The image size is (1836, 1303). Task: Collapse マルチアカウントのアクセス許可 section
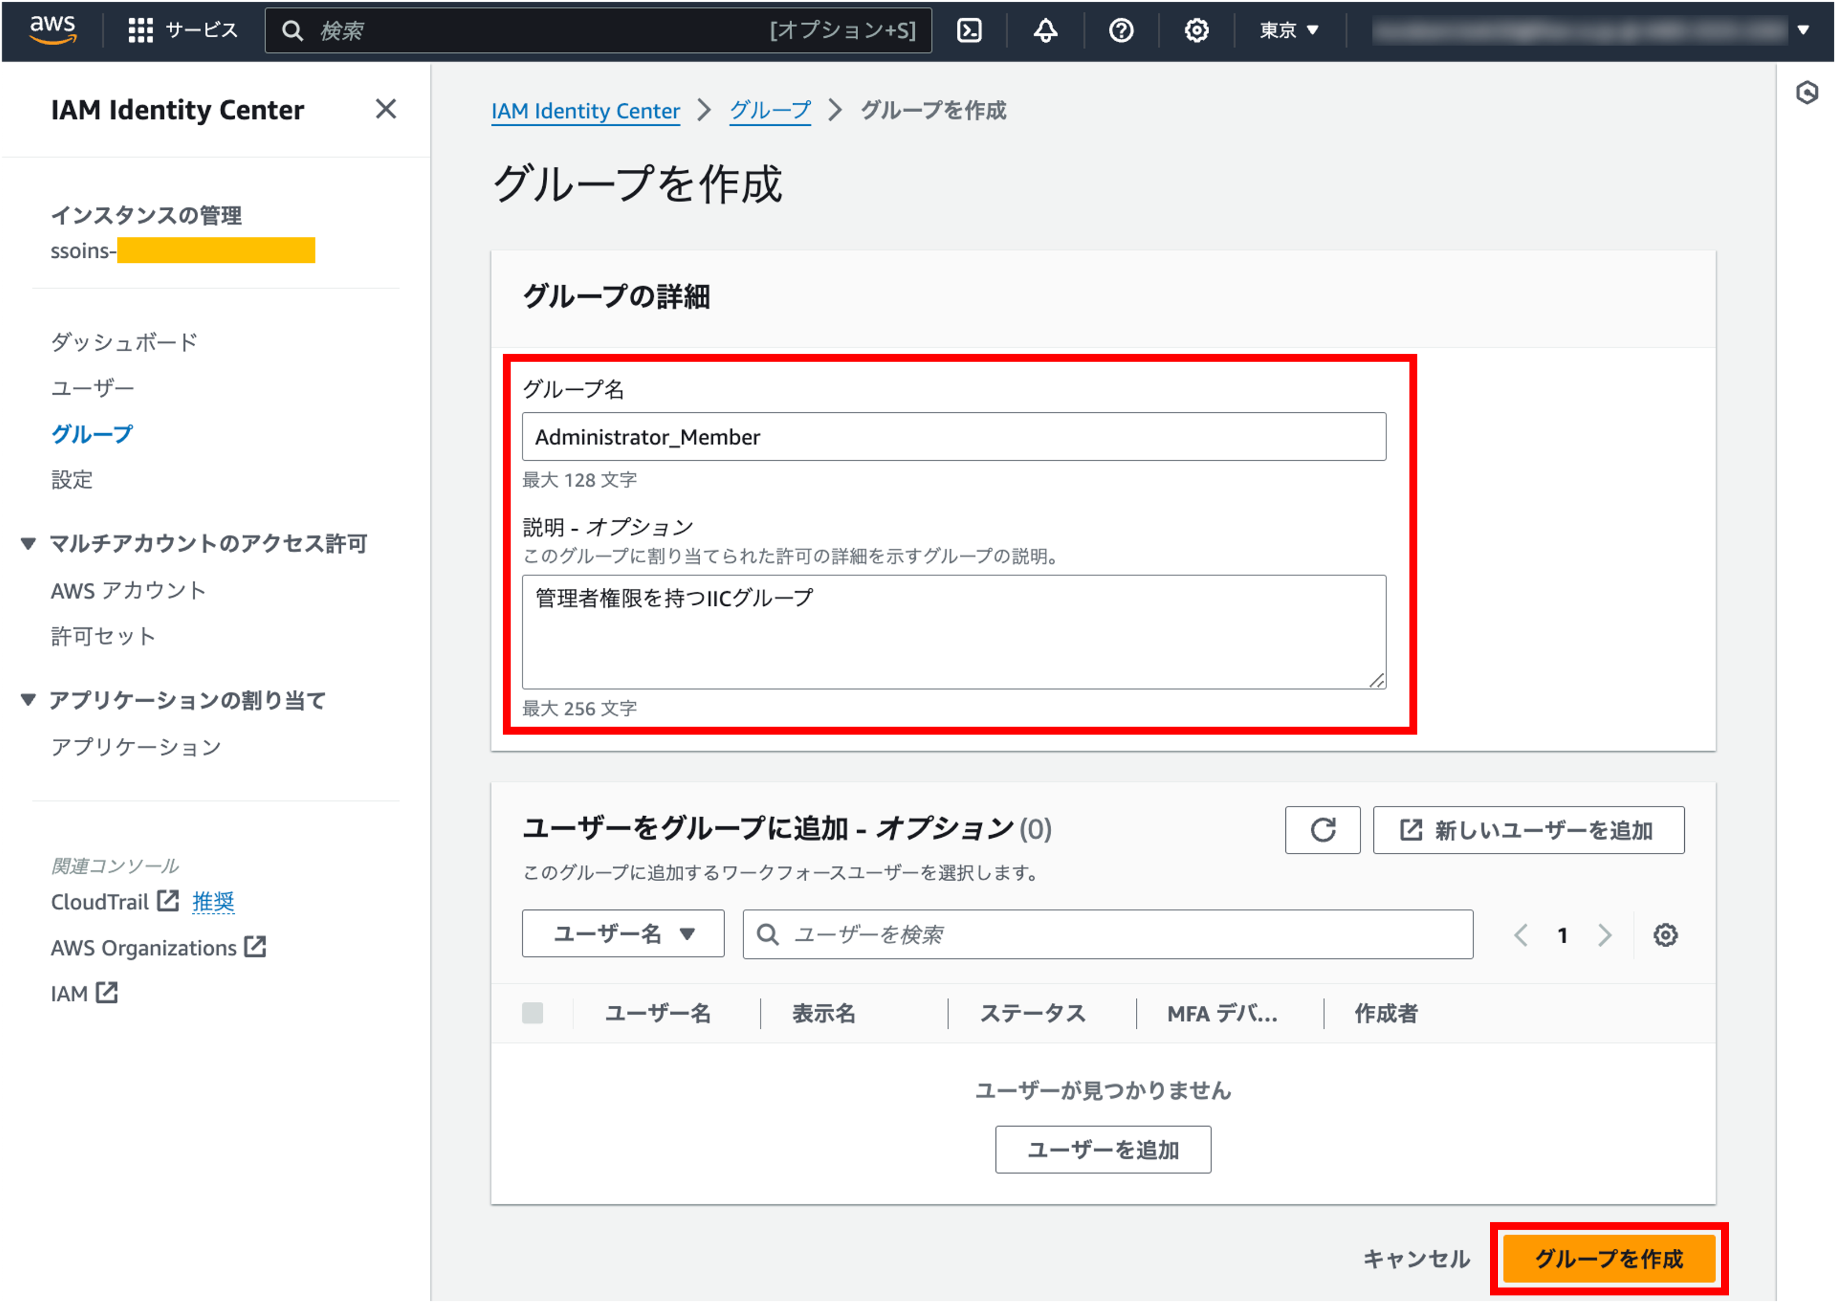click(29, 544)
